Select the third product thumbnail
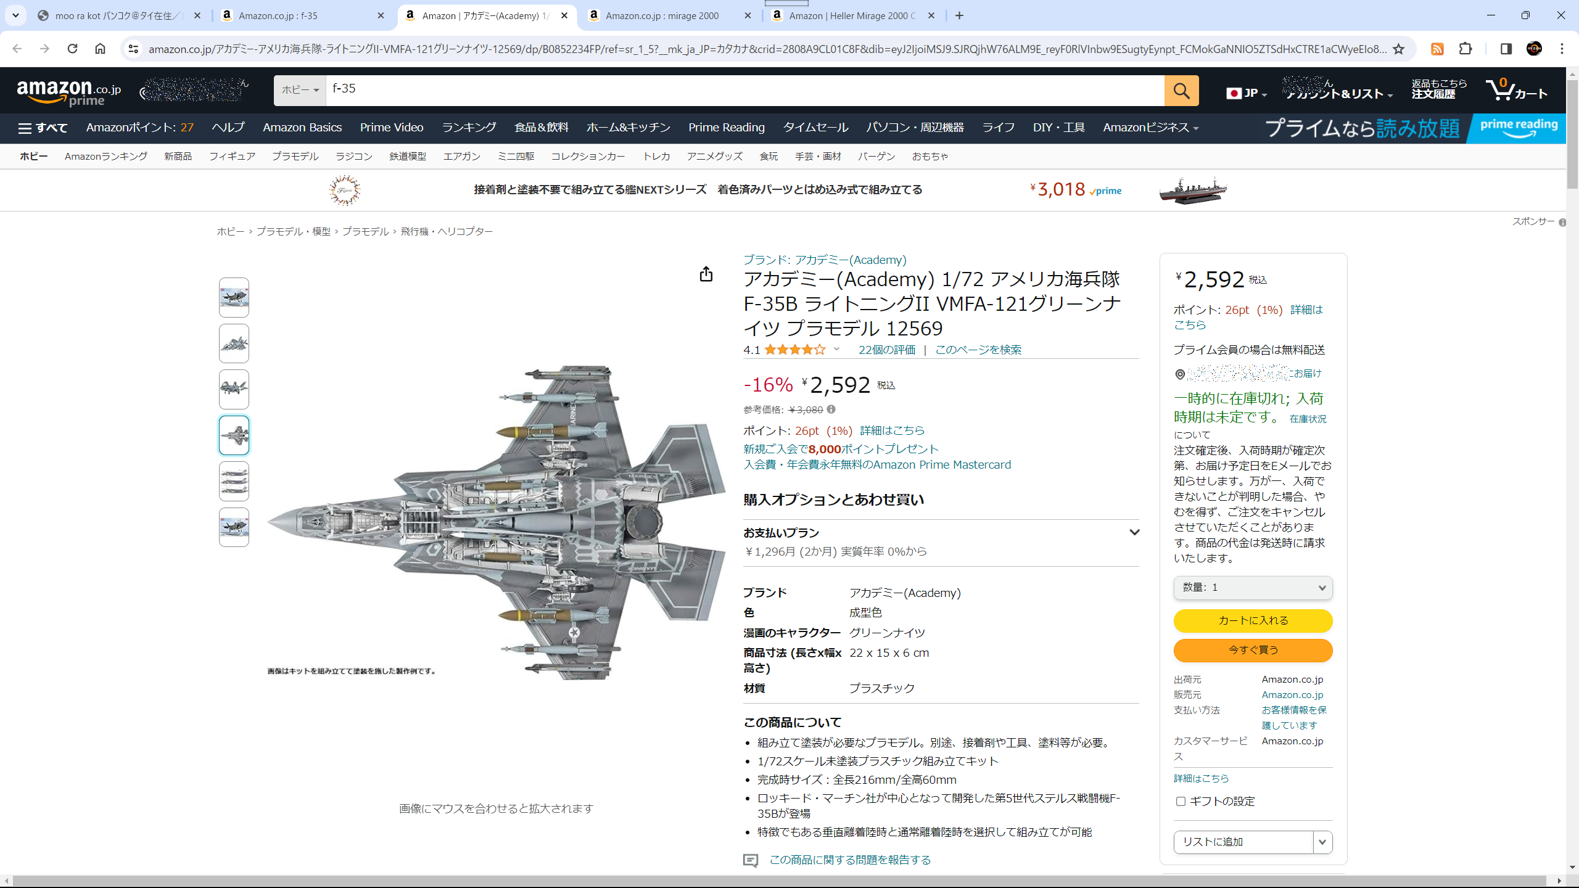 pyautogui.click(x=234, y=389)
